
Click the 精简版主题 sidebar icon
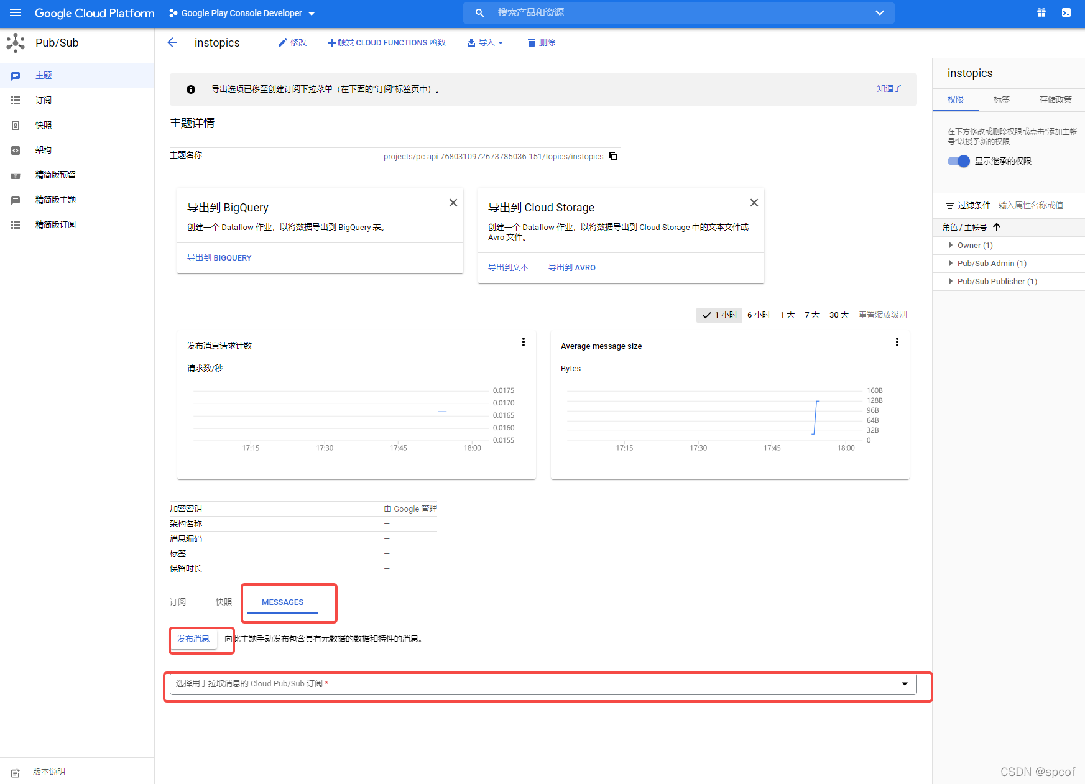16,200
